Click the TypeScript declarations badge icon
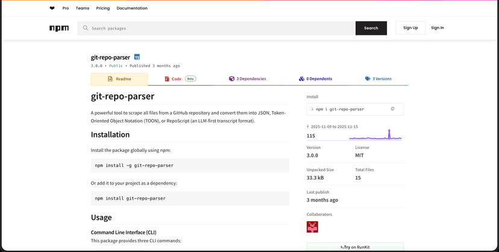This screenshot has height=252, width=499. 137,57
